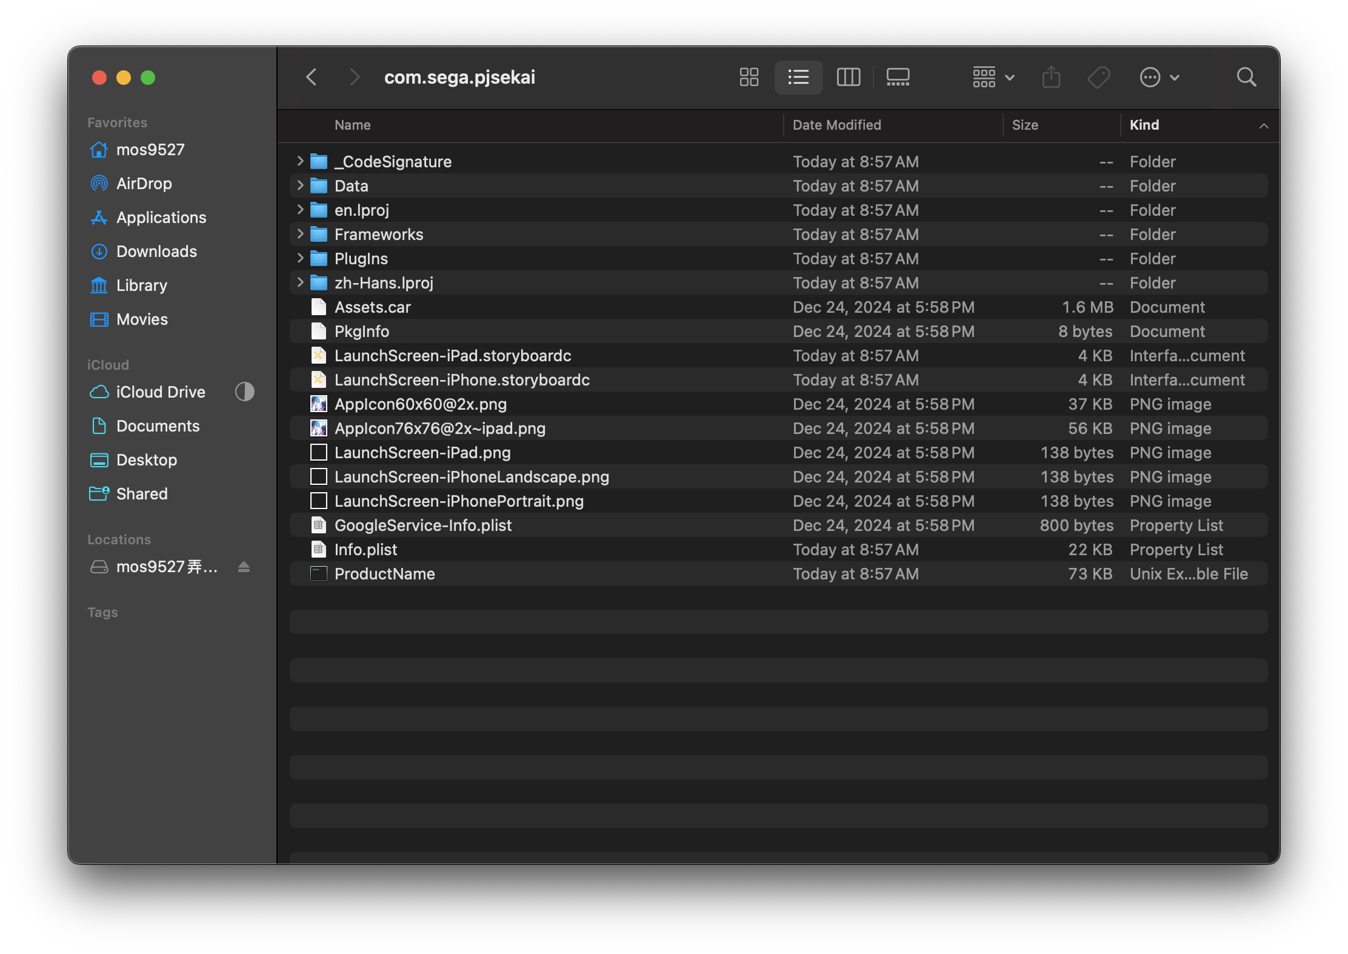
Task: Sort by the Name column header
Action: click(352, 125)
